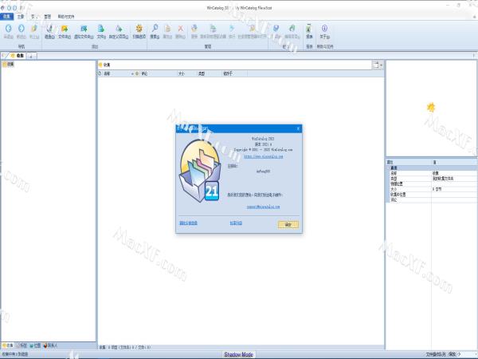Switch to Tags (标签) bottom tab

22,345
